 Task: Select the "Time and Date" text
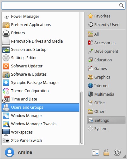(24, 99)
